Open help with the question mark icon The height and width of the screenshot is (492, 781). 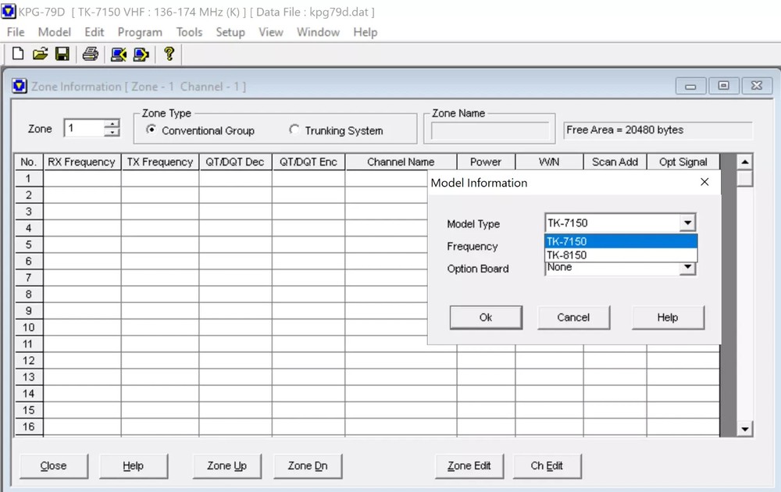click(169, 53)
